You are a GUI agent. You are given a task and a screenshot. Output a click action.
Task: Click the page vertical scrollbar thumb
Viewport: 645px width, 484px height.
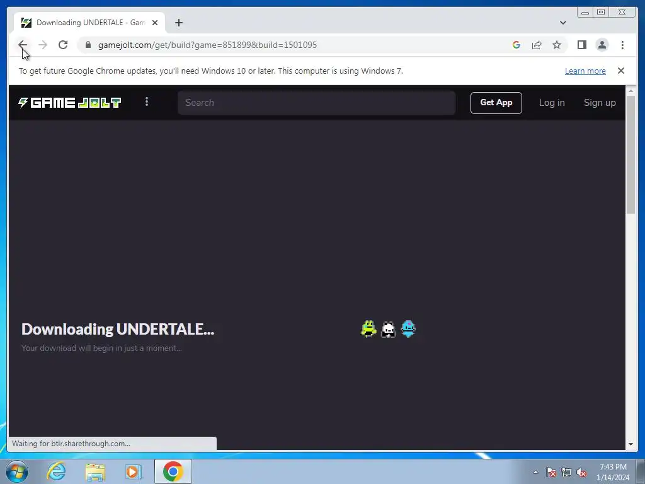click(631, 154)
